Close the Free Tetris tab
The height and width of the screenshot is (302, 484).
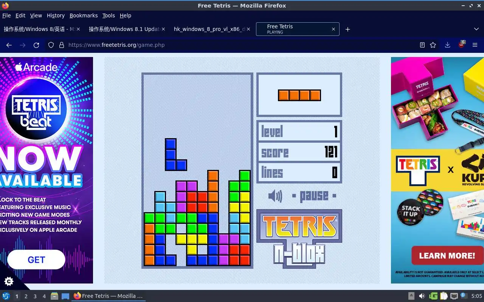click(x=333, y=29)
